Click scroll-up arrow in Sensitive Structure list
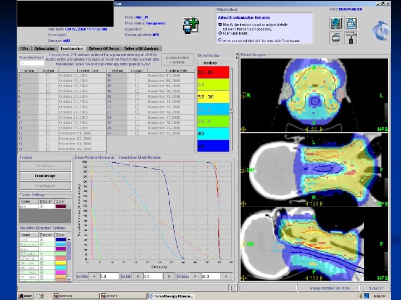The image size is (401, 300). pos(69,240)
